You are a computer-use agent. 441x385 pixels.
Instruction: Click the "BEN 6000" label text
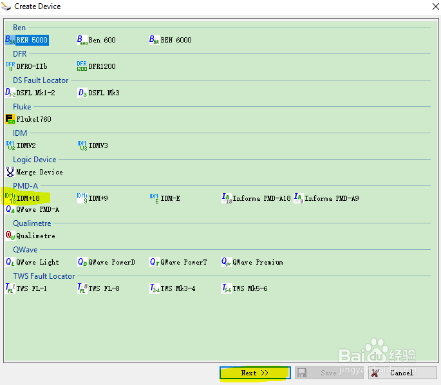(x=176, y=40)
